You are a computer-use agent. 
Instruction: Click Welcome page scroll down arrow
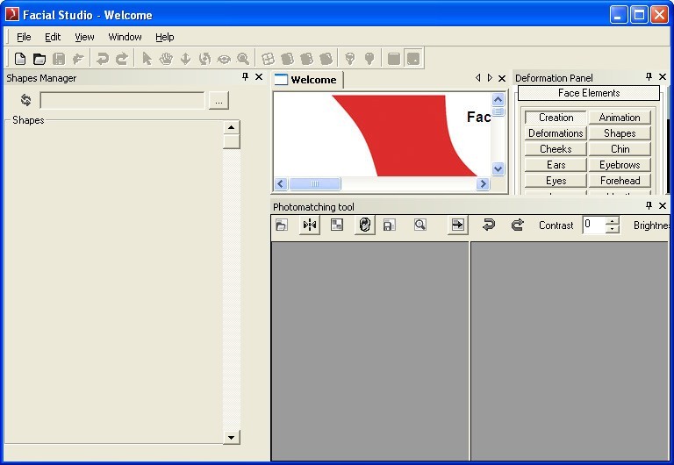498,169
